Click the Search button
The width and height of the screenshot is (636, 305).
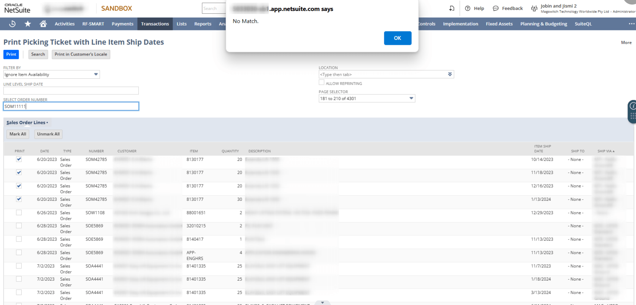[38, 54]
